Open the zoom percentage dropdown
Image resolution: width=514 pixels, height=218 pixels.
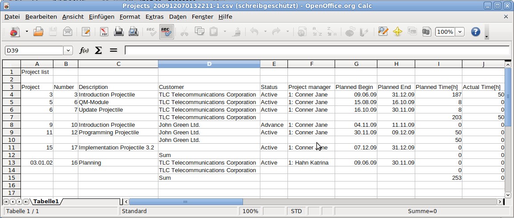coord(460,32)
